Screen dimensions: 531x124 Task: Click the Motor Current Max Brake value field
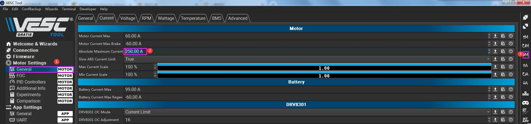[305, 44]
